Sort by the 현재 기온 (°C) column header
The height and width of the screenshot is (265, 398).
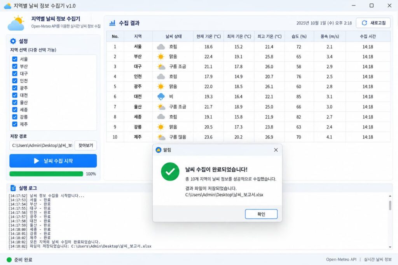click(208, 36)
